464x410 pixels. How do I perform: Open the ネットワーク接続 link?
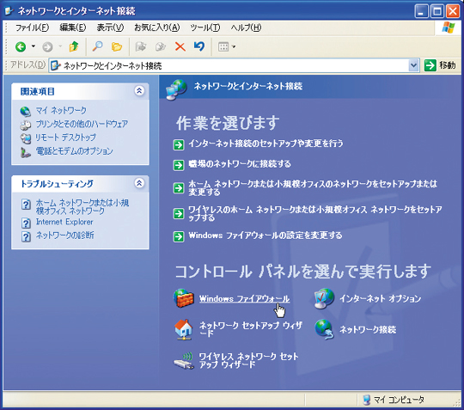[x=368, y=329]
